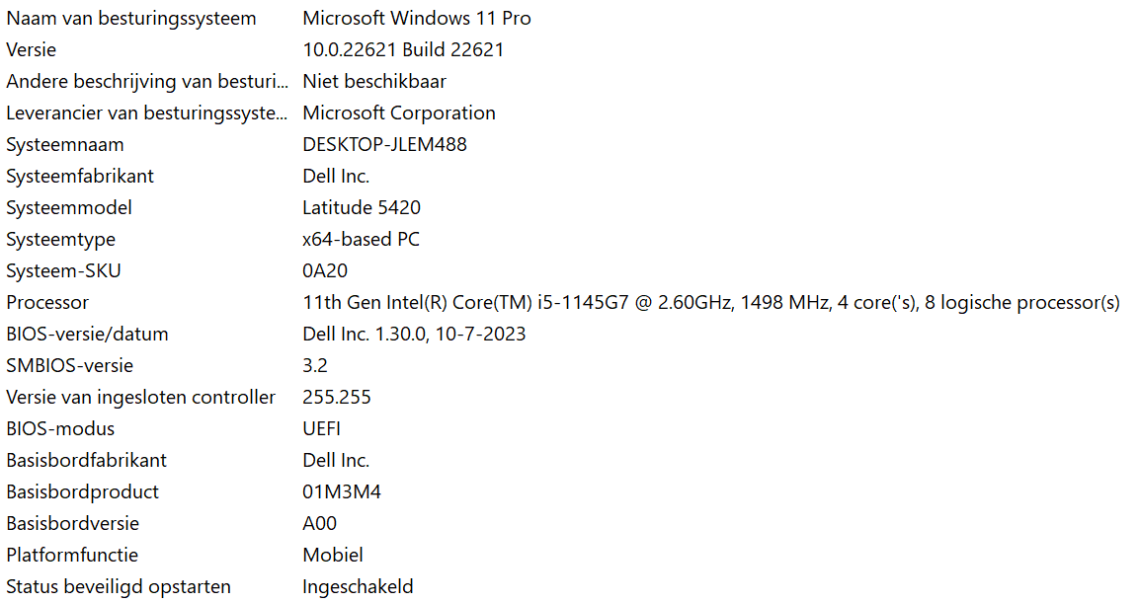This screenshot has width=1139, height=602.
Task: Select 'Versie van ingesloten controller' row
Action: click(569, 397)
